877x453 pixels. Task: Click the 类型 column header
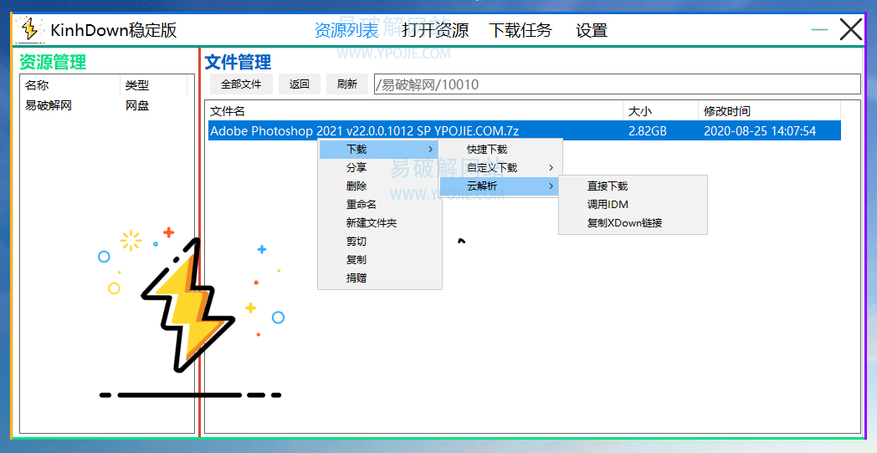coord(153,85)
